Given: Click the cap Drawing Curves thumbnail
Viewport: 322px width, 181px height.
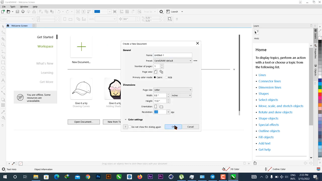Looking at the screenshot, I should pyautogui.click(x=81, y=88).
